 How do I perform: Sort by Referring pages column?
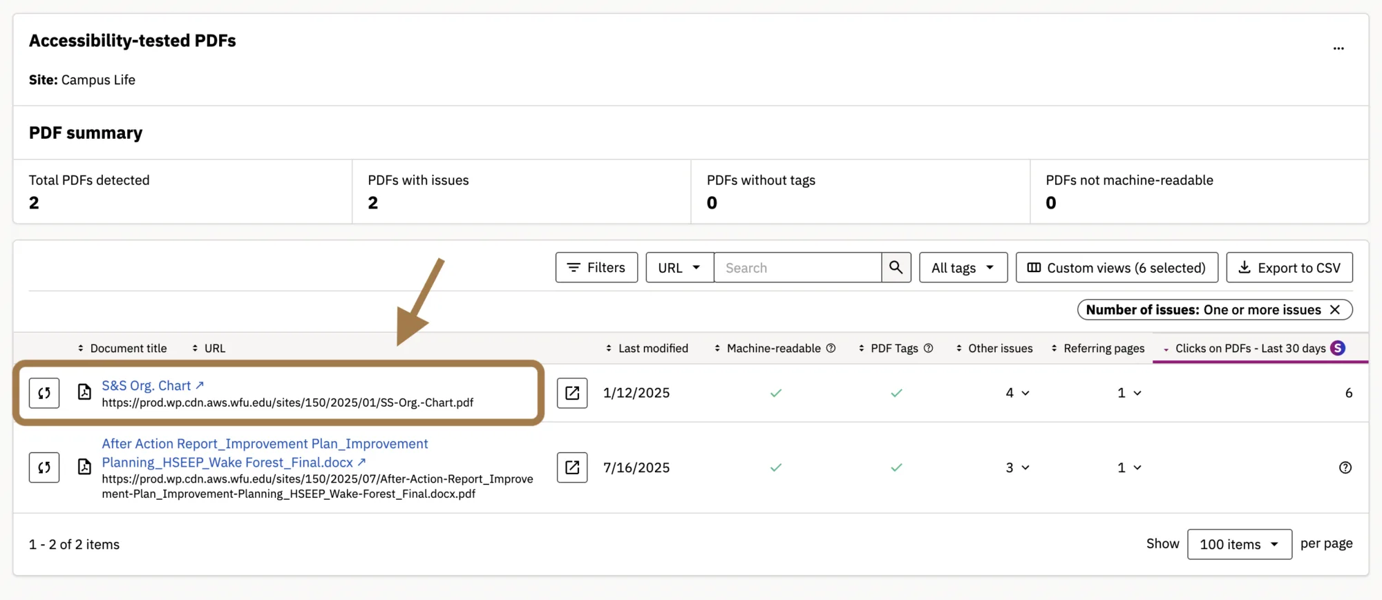click(x=1098, y=349)
